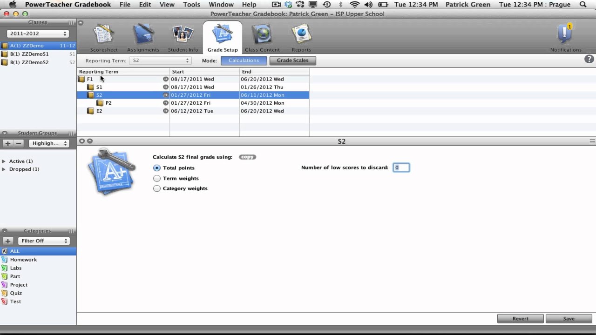The width and height of the screenshot is (596, 335).
Task: Open the 2011-2012 year dropdown
Action: click(x=38, y=33)
